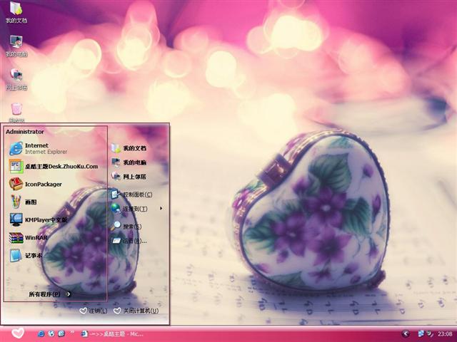Open WinRAR from the start menu
Screen dimensions: 457x342
(29, 237)
